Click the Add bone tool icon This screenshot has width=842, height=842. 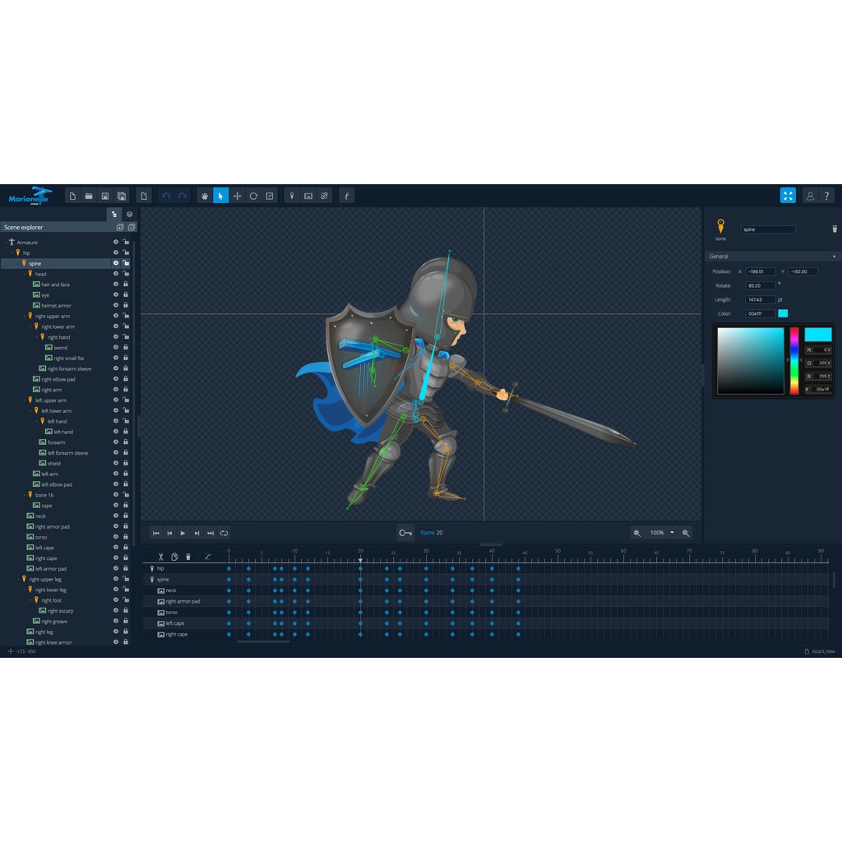point(291,196)
